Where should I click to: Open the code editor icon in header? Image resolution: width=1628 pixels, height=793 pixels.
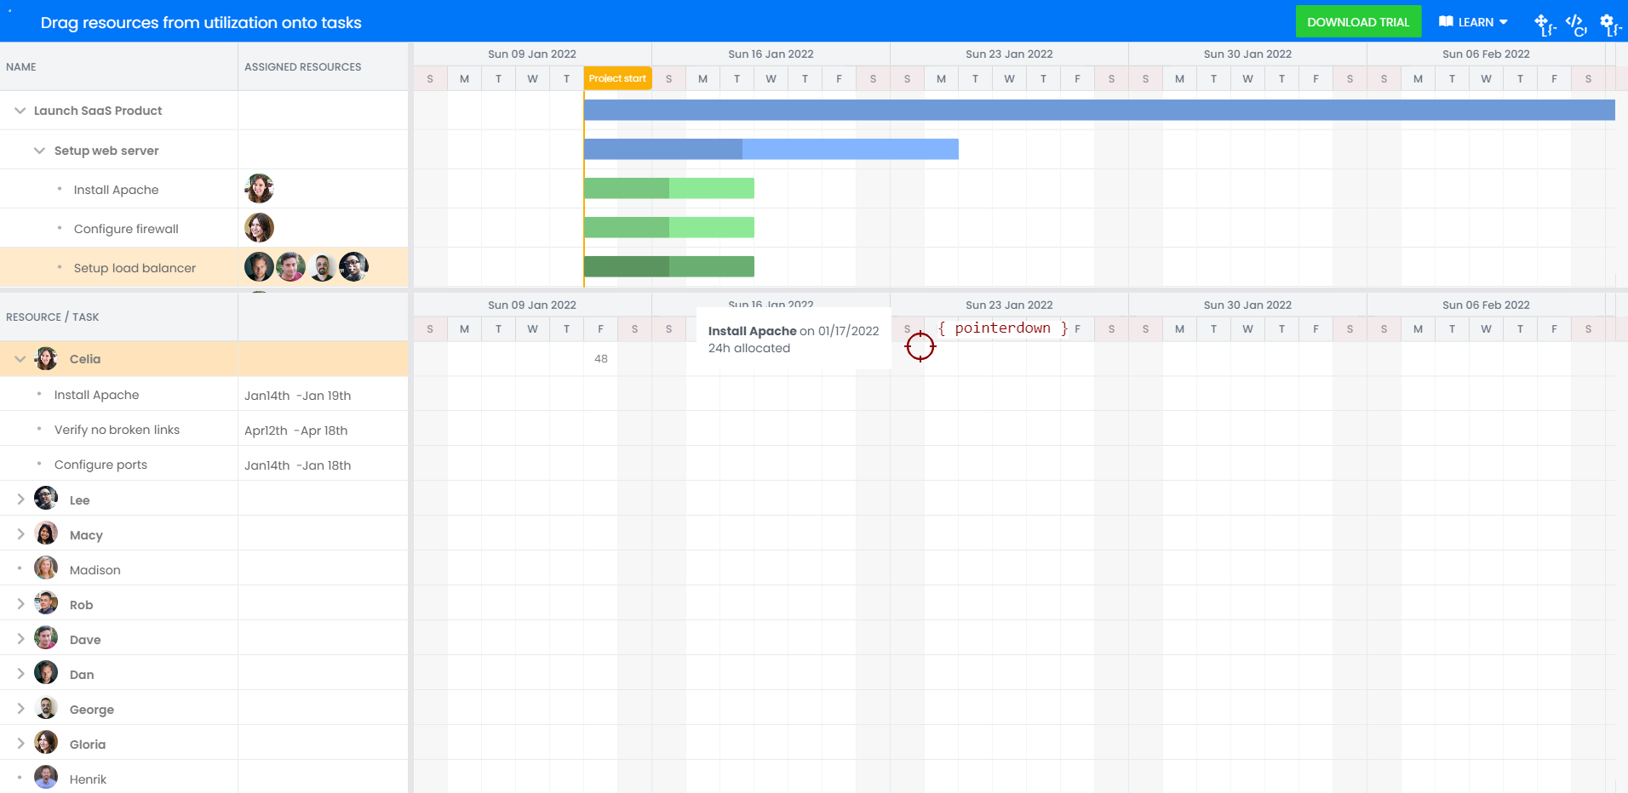[x=1574, y=23]
